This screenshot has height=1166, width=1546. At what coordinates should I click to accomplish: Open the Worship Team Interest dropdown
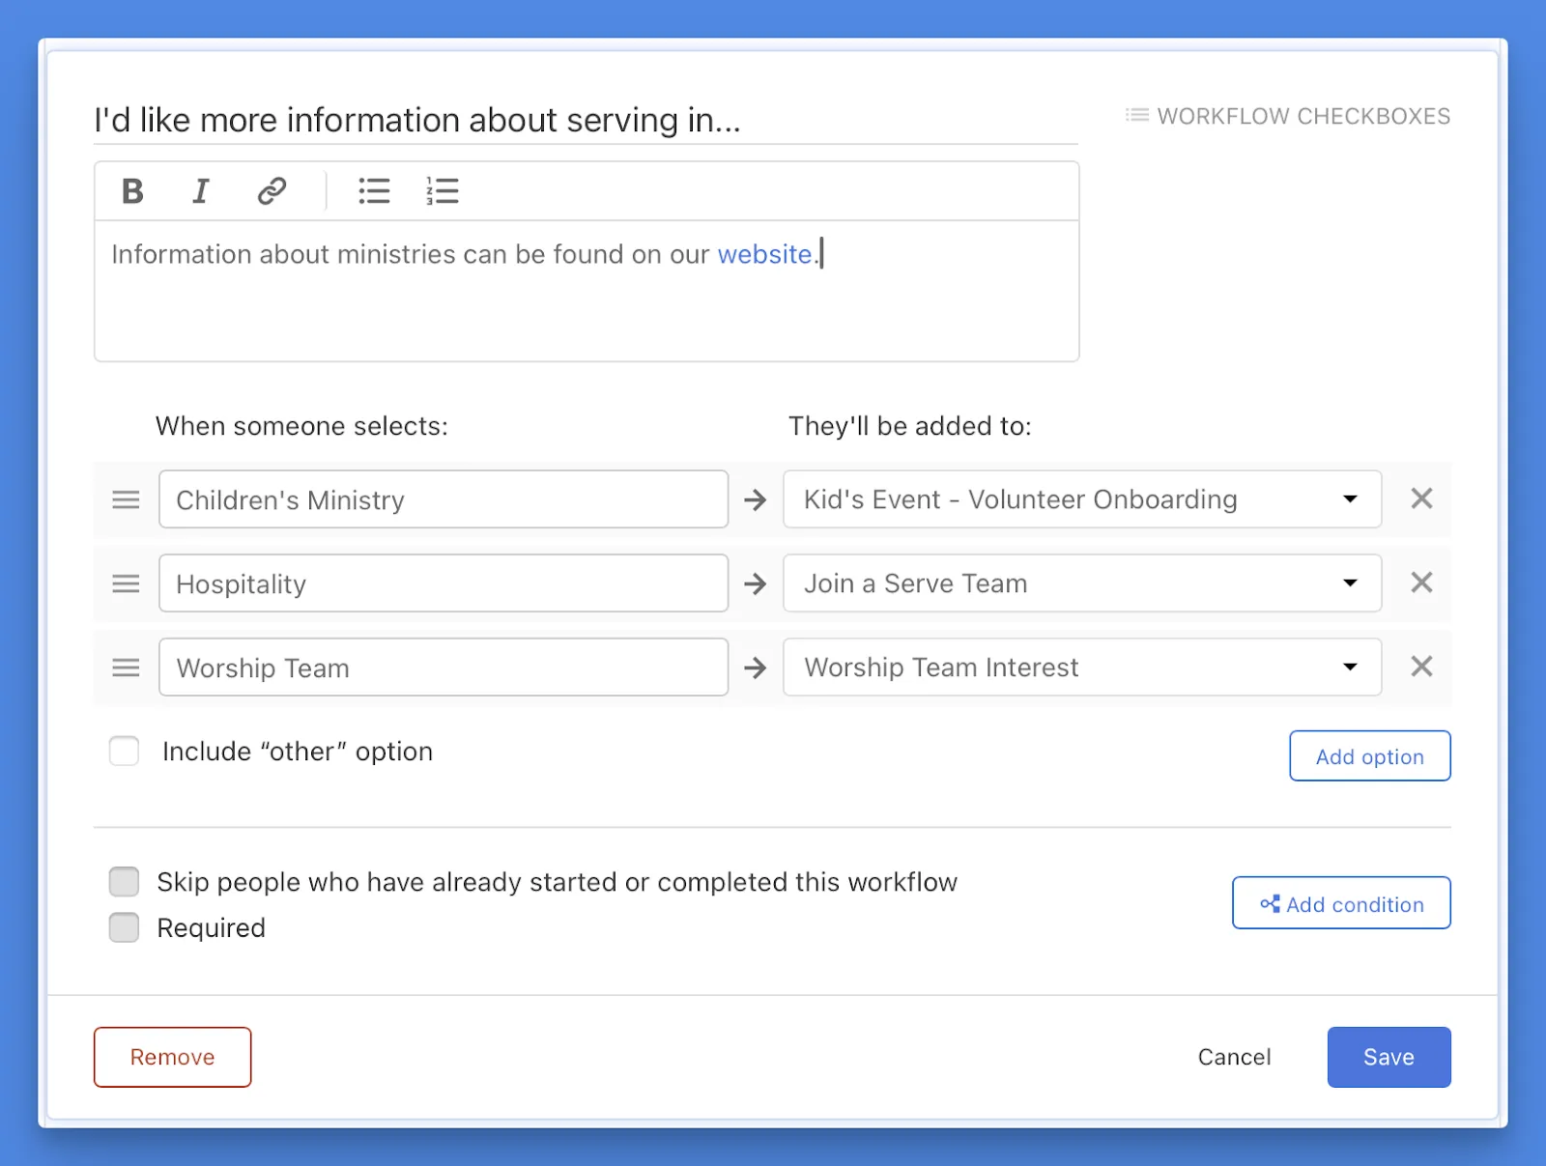point(1081,668)
